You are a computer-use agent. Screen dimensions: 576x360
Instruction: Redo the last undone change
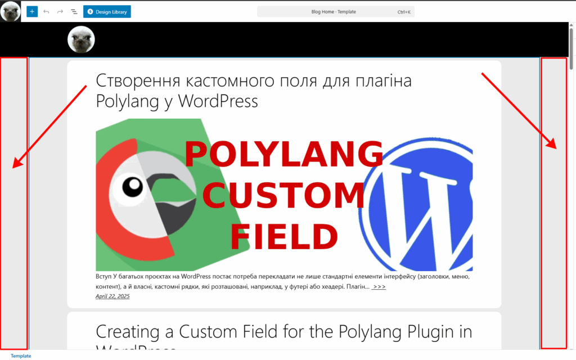[x=60, y=12]
